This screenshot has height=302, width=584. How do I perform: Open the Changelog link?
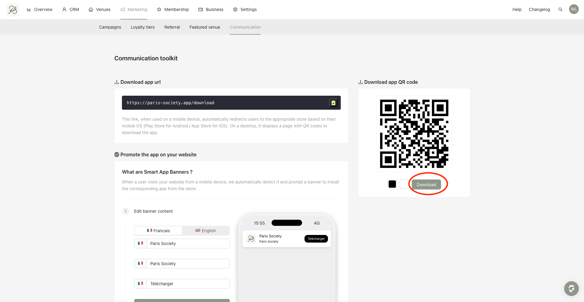(539, 9)
